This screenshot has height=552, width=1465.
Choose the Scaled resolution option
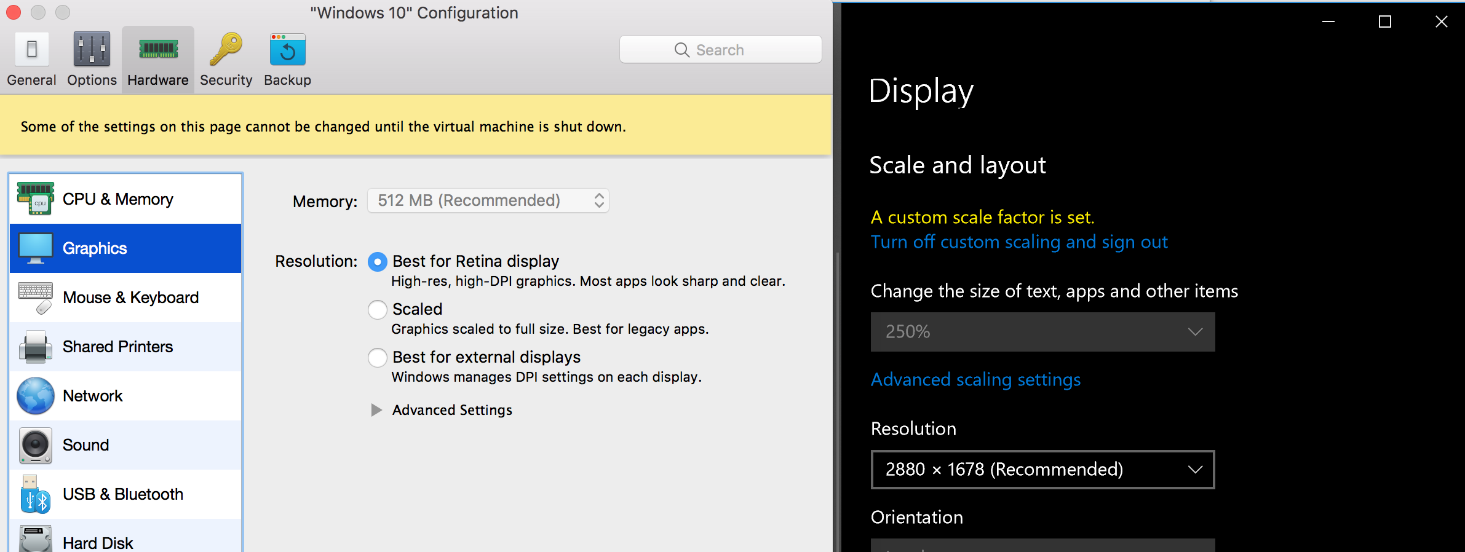(x=378, y=310)
